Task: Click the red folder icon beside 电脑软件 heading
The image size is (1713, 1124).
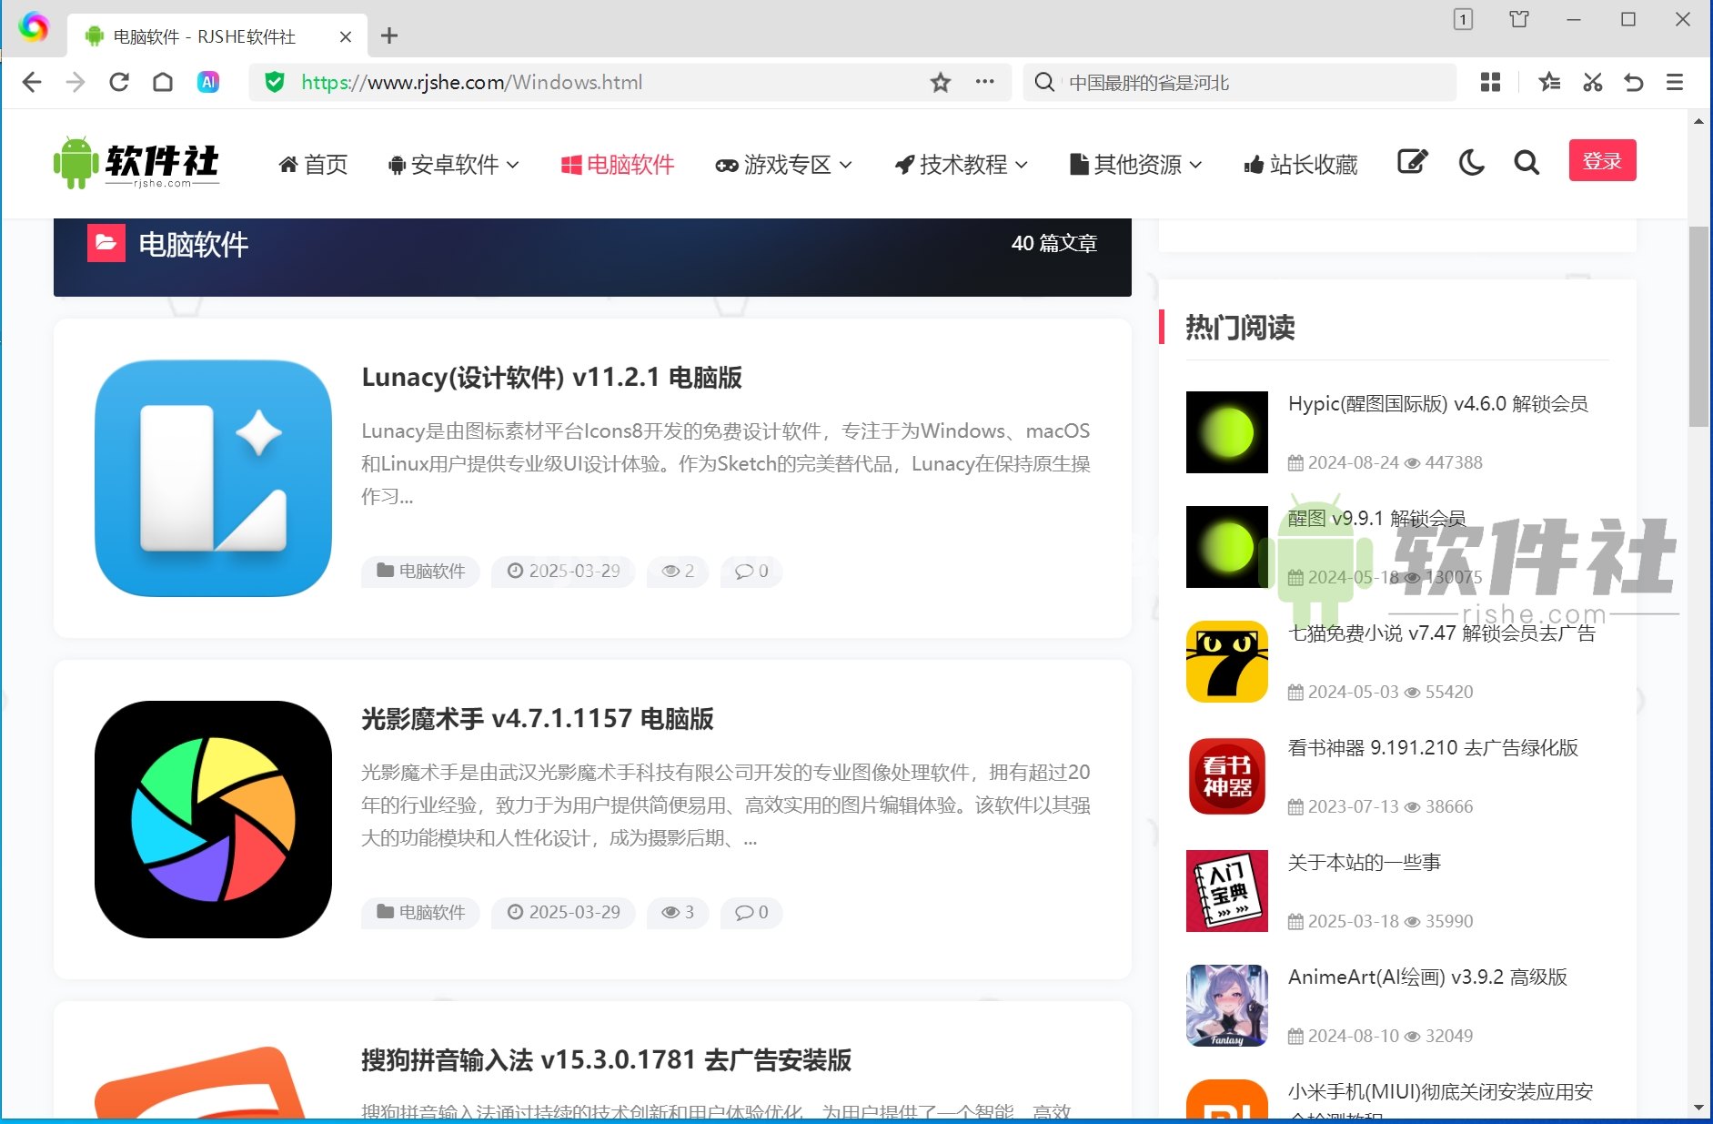Action: pos(106,243)
